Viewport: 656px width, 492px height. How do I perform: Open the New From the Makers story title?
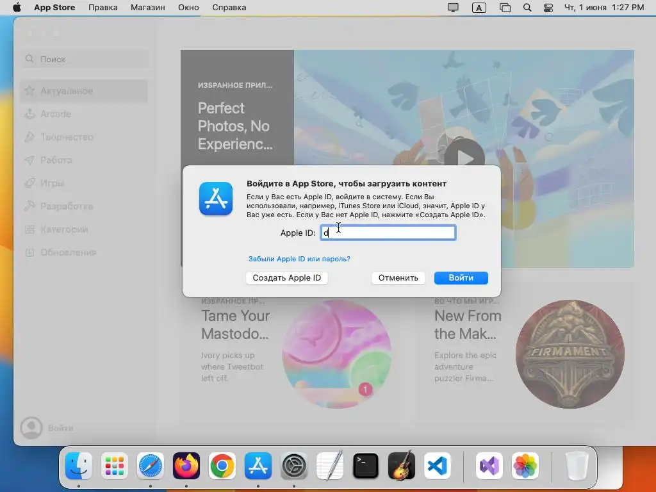click(468, 325)
